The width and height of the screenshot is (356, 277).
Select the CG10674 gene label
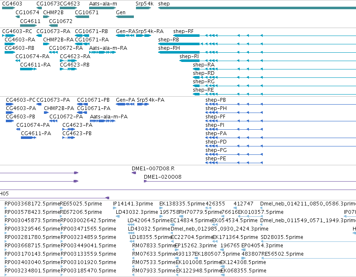[x=27, y=13]
